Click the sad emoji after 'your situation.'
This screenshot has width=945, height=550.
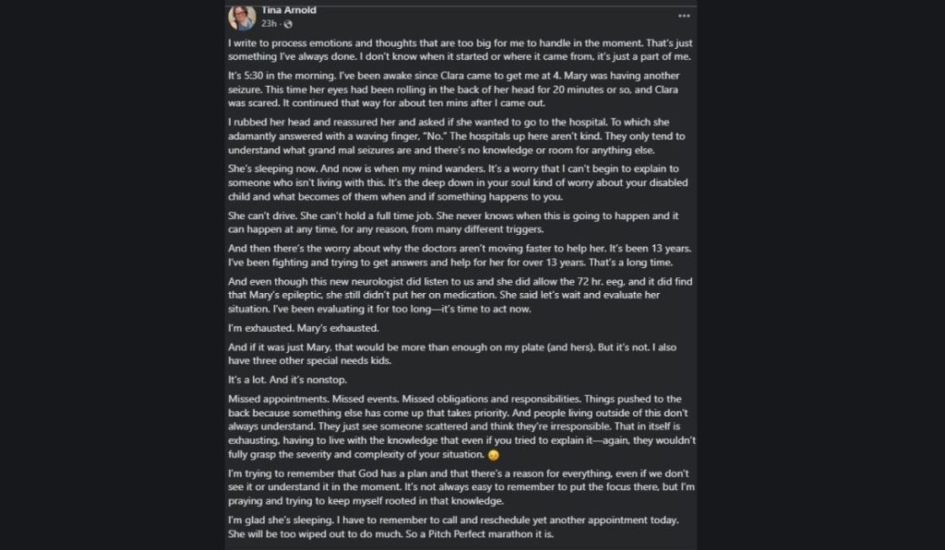(494, 455)
